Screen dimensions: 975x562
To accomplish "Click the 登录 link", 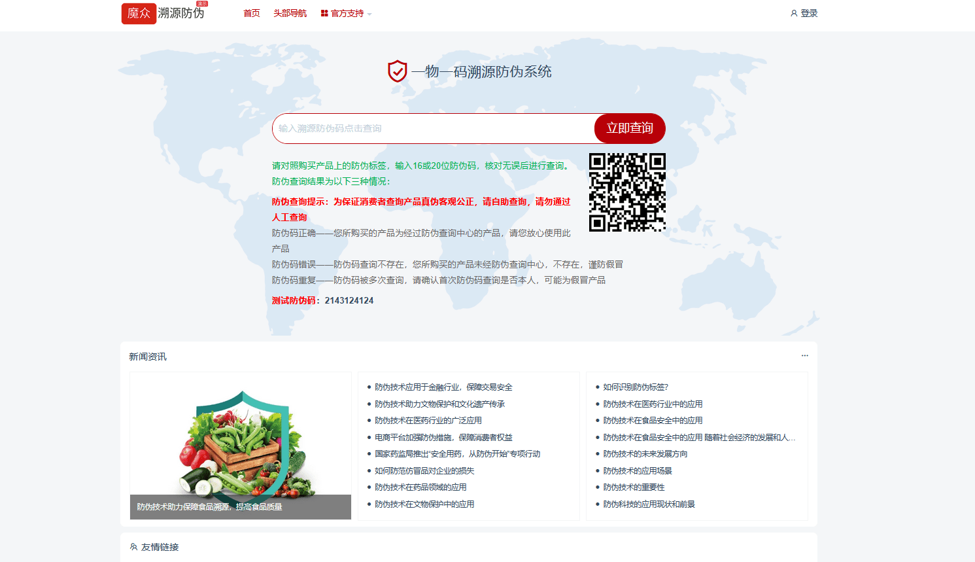I will point(809,13).
